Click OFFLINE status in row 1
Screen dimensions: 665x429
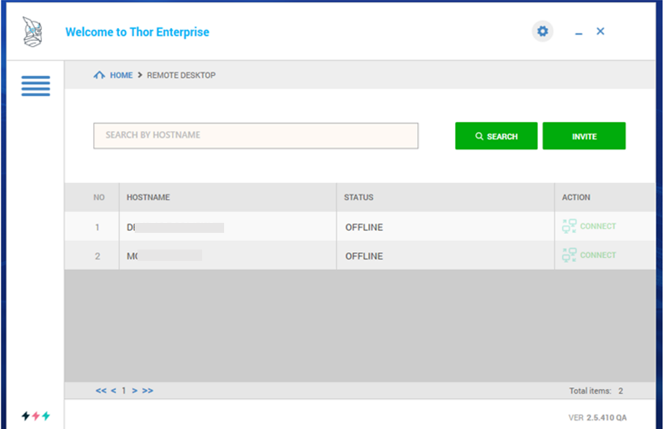[364, 228]
